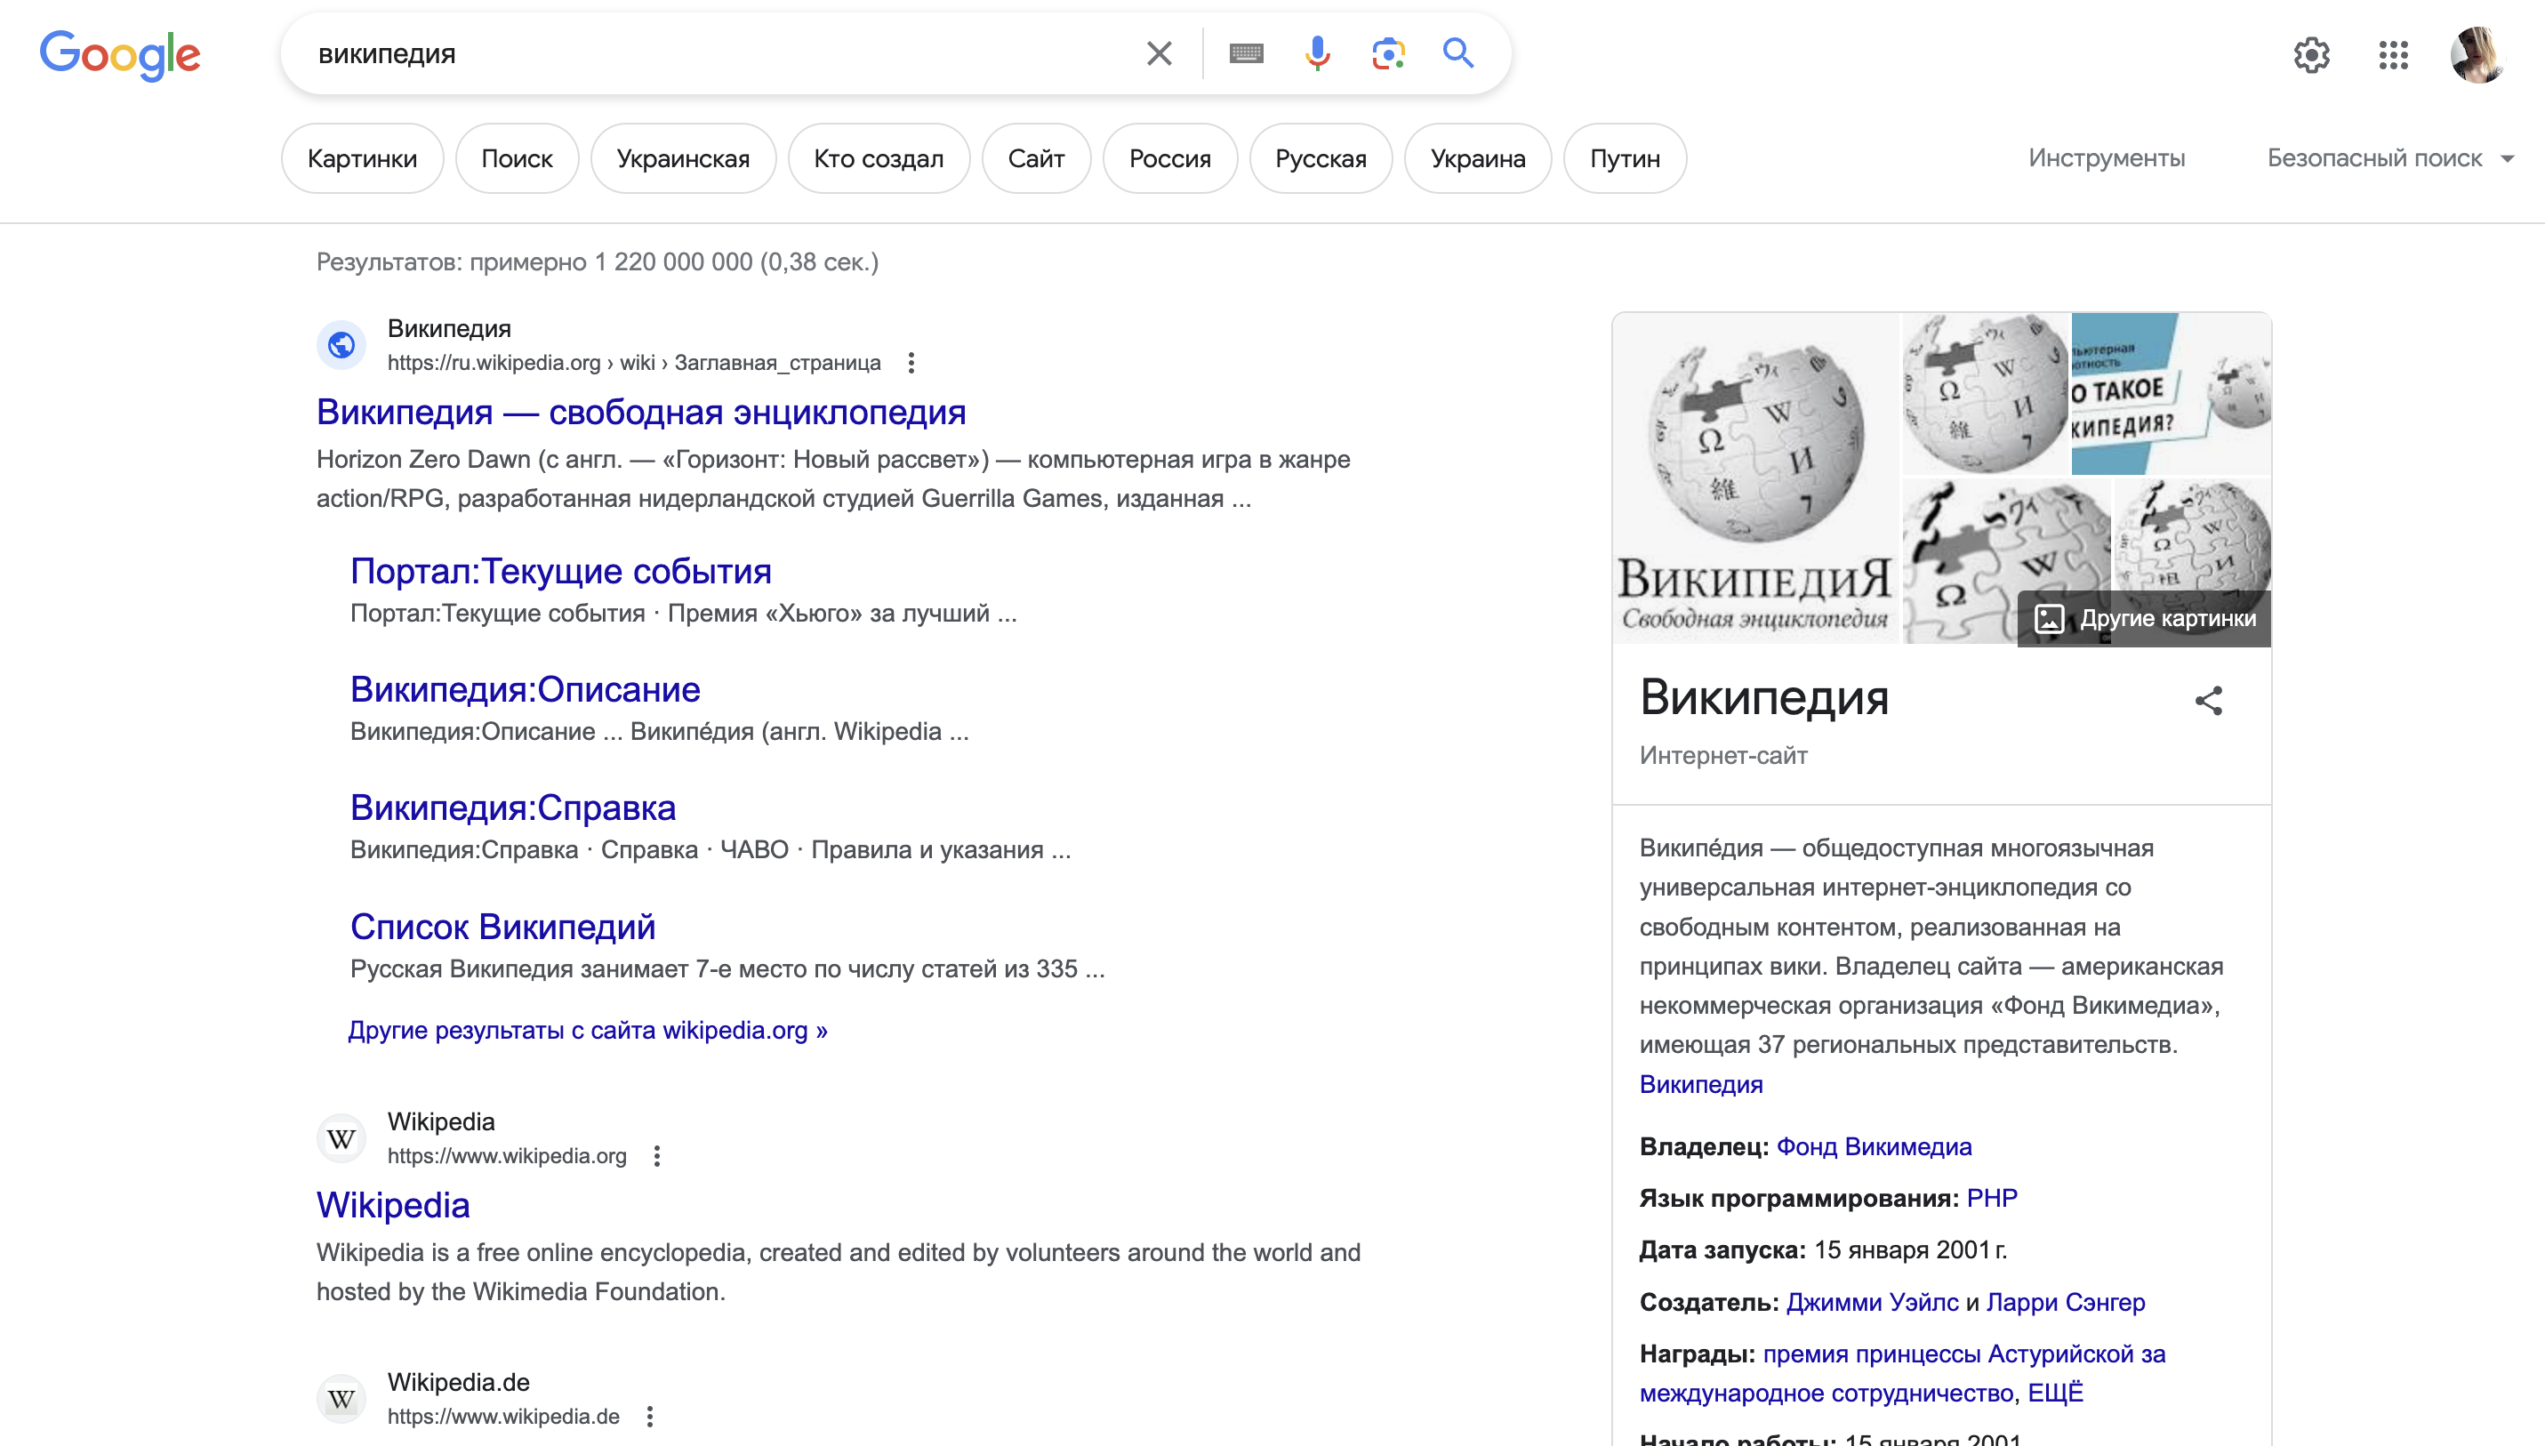The width and height of the screenshot is (2545, 1446).
Task: Share the Википедия knowledge panel
Action: click(2210, 700)
